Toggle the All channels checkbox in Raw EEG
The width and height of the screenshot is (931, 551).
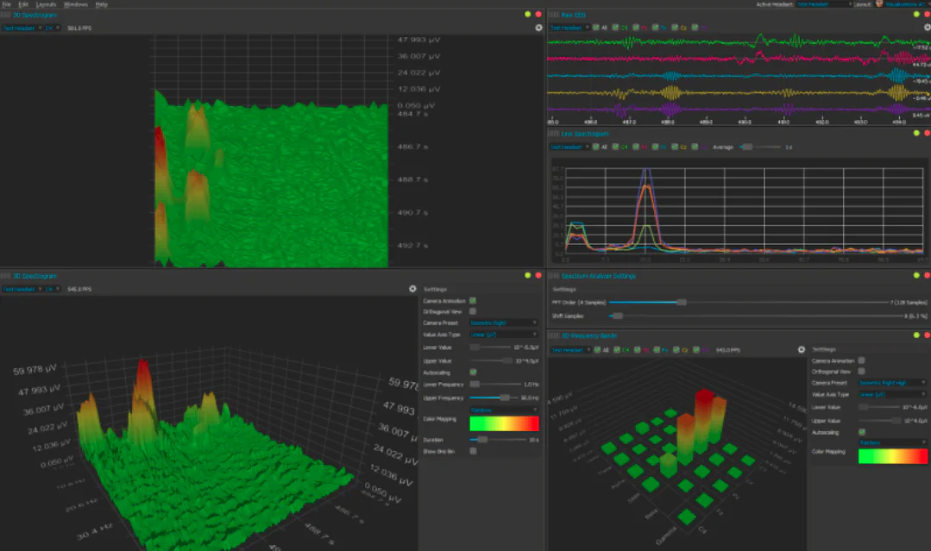[596, 28]
